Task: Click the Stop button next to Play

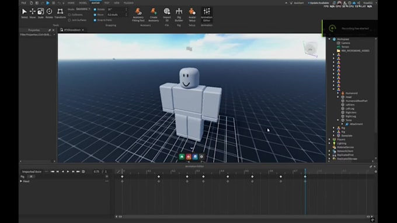Action: click(54, 3)
